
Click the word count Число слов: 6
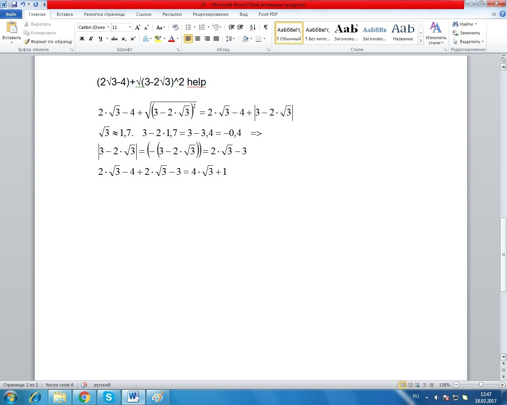[x=59, y=385]
